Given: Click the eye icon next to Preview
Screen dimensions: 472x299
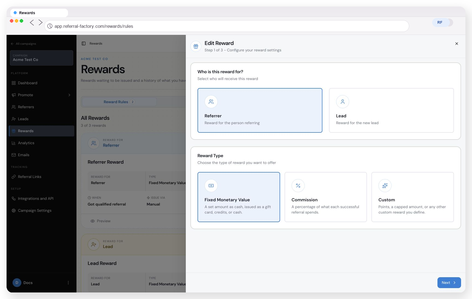Looking at the screenshot, I should [93, 221].
